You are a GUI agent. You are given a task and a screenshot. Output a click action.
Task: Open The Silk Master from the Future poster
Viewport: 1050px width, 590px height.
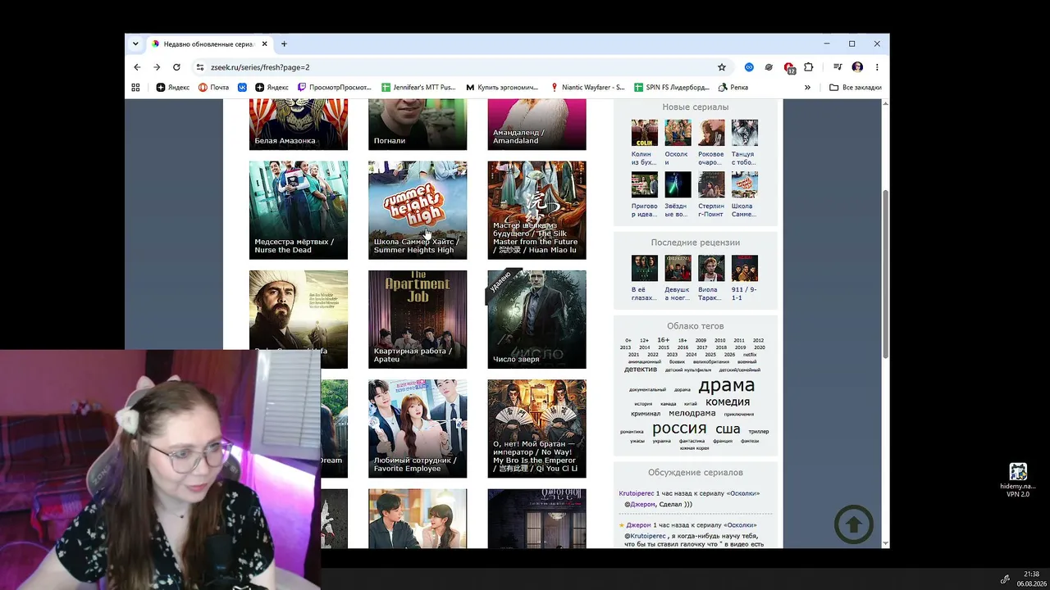point(536,210)
